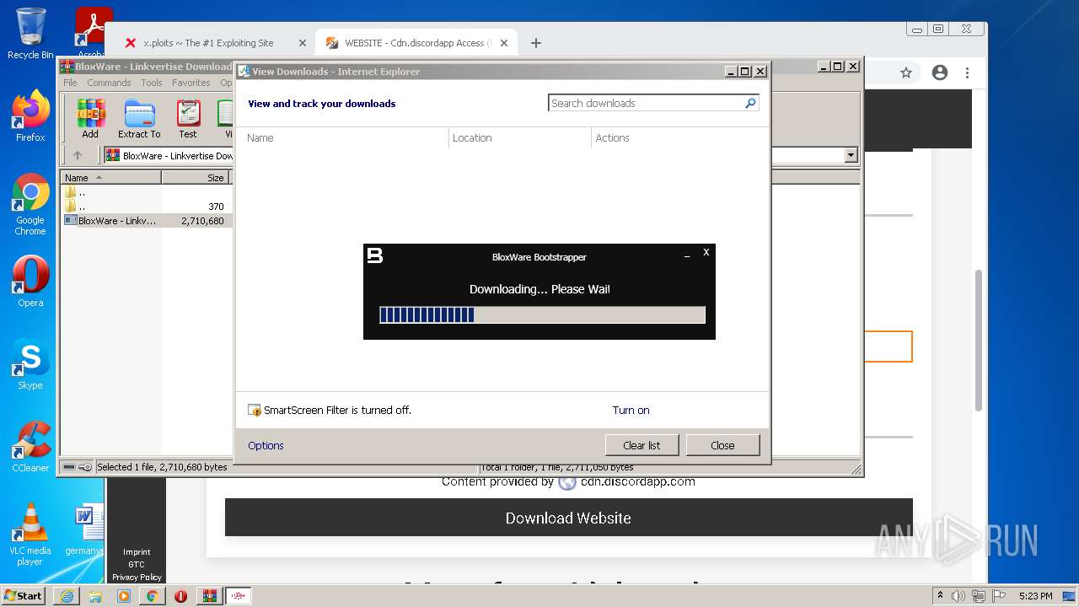Click the Chrome page vertical scrollbar

point(979,340)
